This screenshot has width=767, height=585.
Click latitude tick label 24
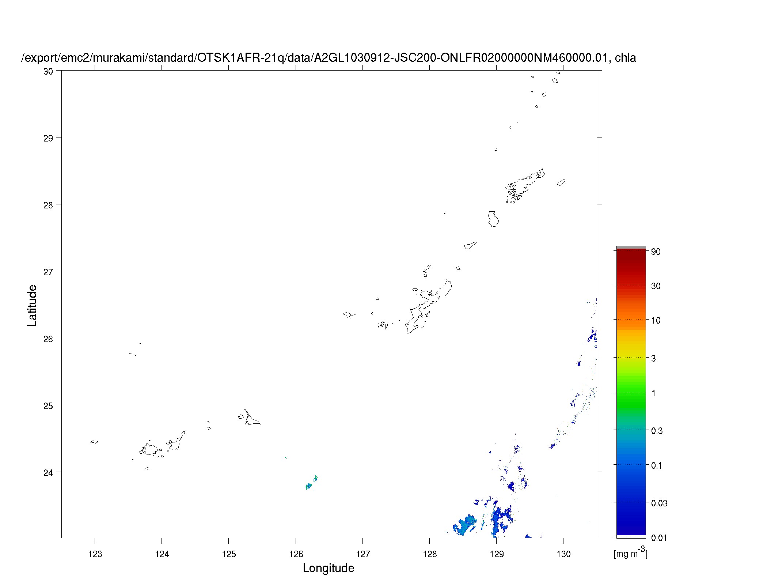(x=48, y=473)
